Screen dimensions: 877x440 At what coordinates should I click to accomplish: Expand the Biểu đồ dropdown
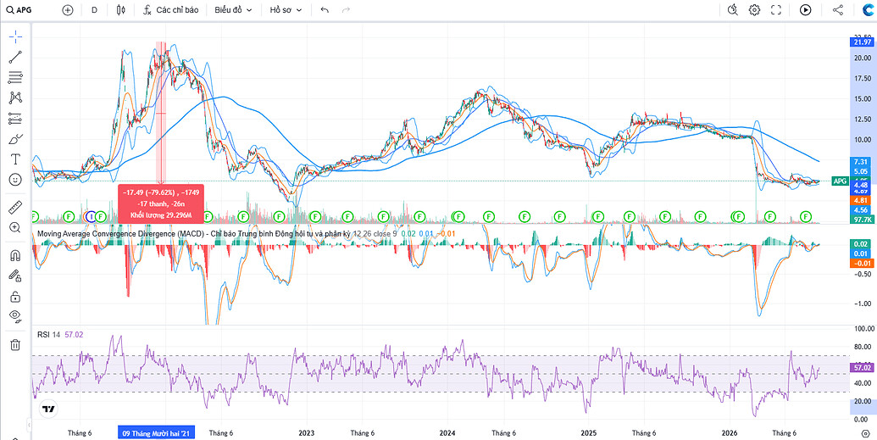233,9
